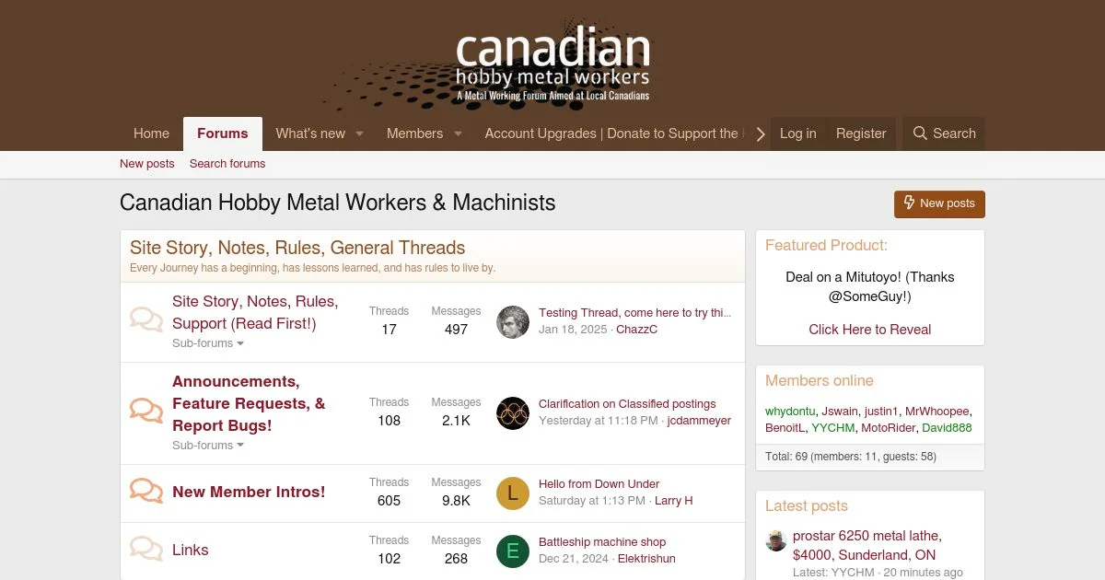
Task: Open the What's new tab
Action: click(x=310, y=133)
